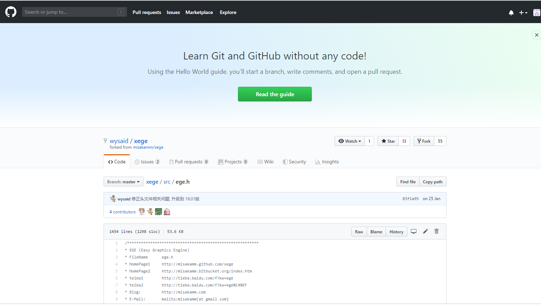This screenshot has height=305, width=541.
Task: Star the repository
Action: tap(388, 141)
